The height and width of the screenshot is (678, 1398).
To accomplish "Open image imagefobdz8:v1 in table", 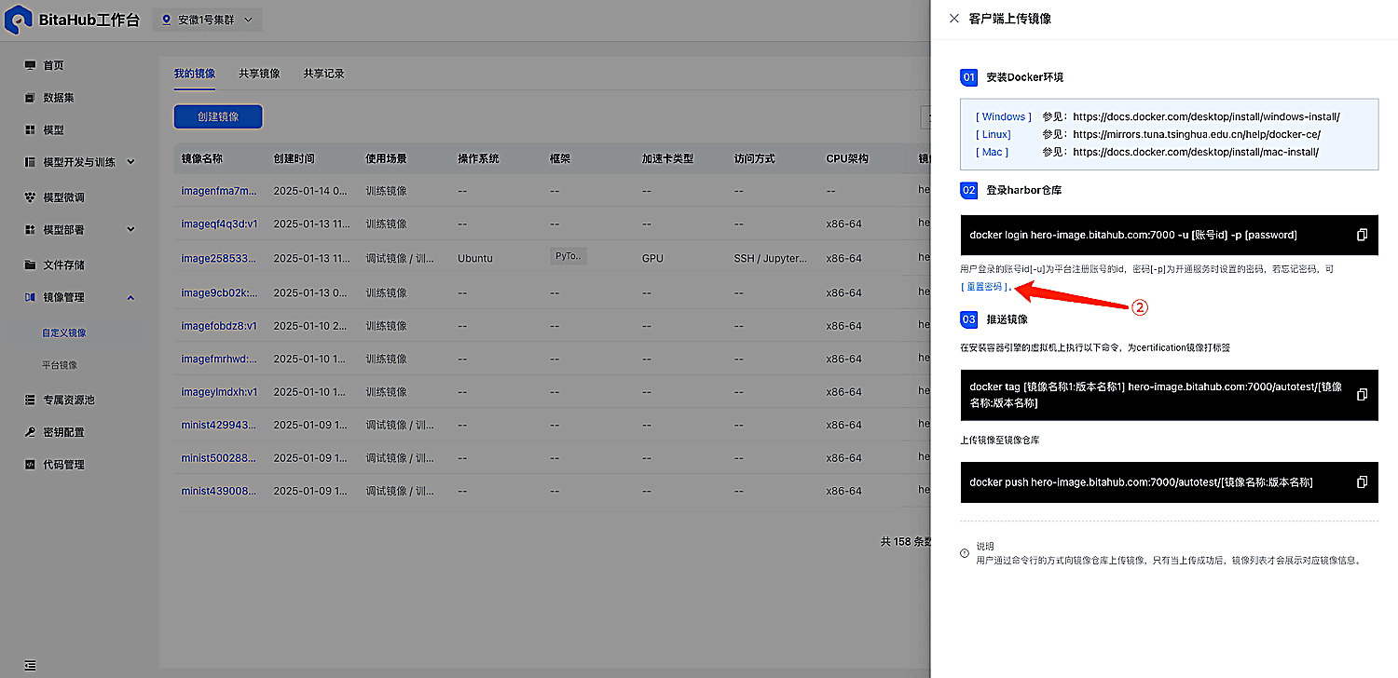I will [x=219, y=326].
